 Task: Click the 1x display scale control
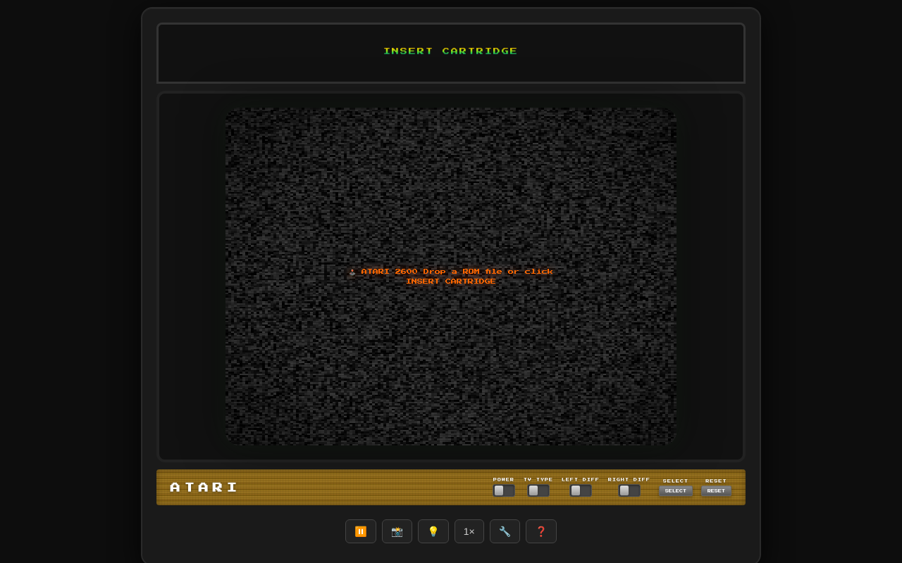pyautogui.click(x=469, y=531)
